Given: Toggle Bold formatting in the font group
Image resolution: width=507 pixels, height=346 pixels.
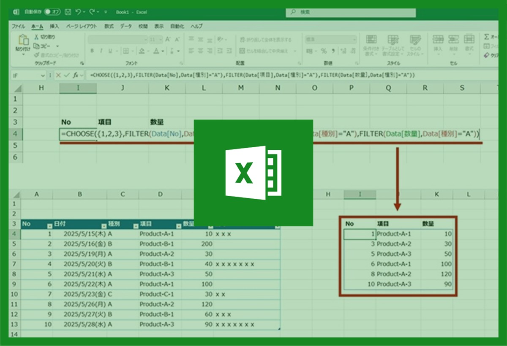Looking at the screenshot, I should point(92,51).
